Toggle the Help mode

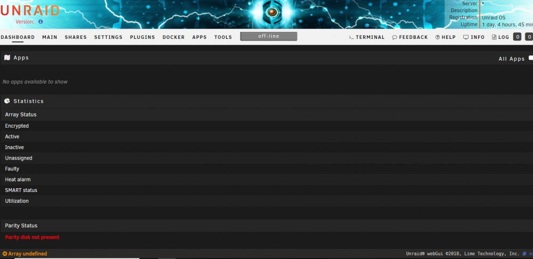(445, 37)
